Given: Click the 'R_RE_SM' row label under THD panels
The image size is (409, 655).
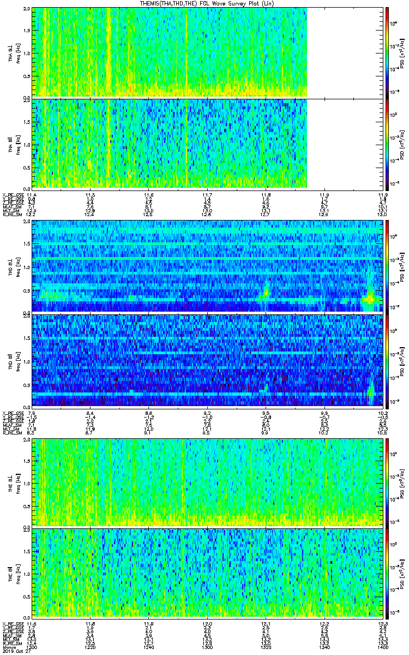Looking at the screenshot, I should point(12,433).
